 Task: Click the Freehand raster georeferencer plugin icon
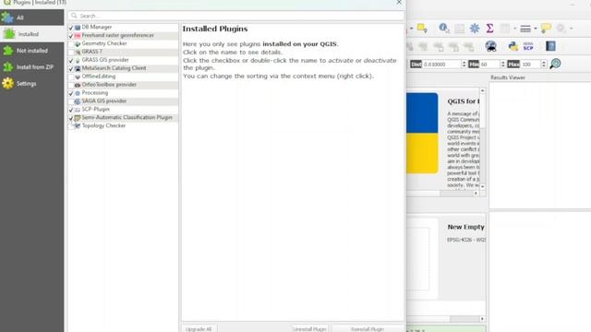click(x=78, y=35)
